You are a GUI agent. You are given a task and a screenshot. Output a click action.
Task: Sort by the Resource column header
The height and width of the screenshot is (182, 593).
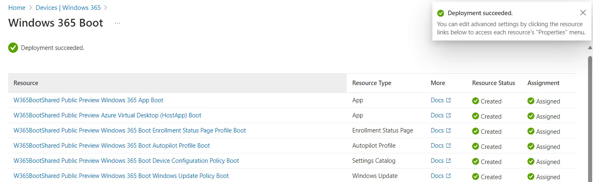coord(26,83)
